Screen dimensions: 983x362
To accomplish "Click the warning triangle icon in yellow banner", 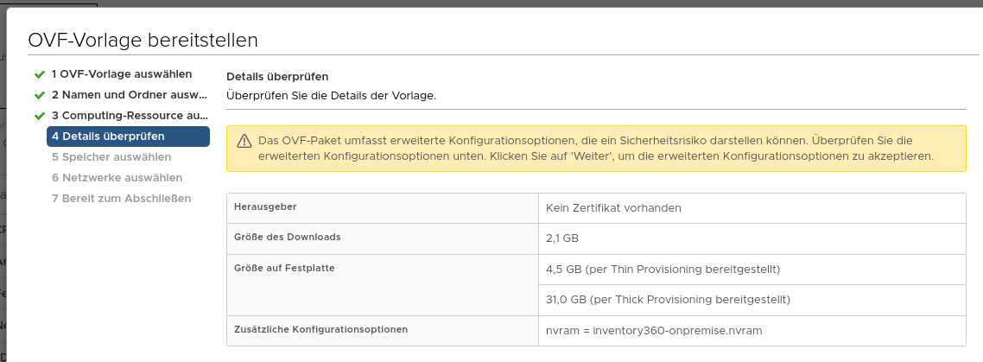I will pos(244,141).
